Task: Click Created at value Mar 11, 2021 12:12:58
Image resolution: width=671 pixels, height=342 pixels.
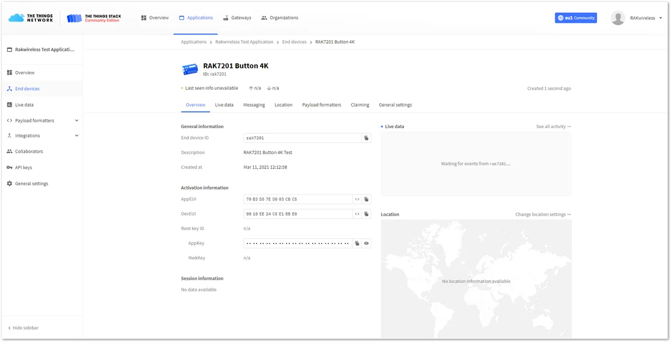Action: point(265,167)
